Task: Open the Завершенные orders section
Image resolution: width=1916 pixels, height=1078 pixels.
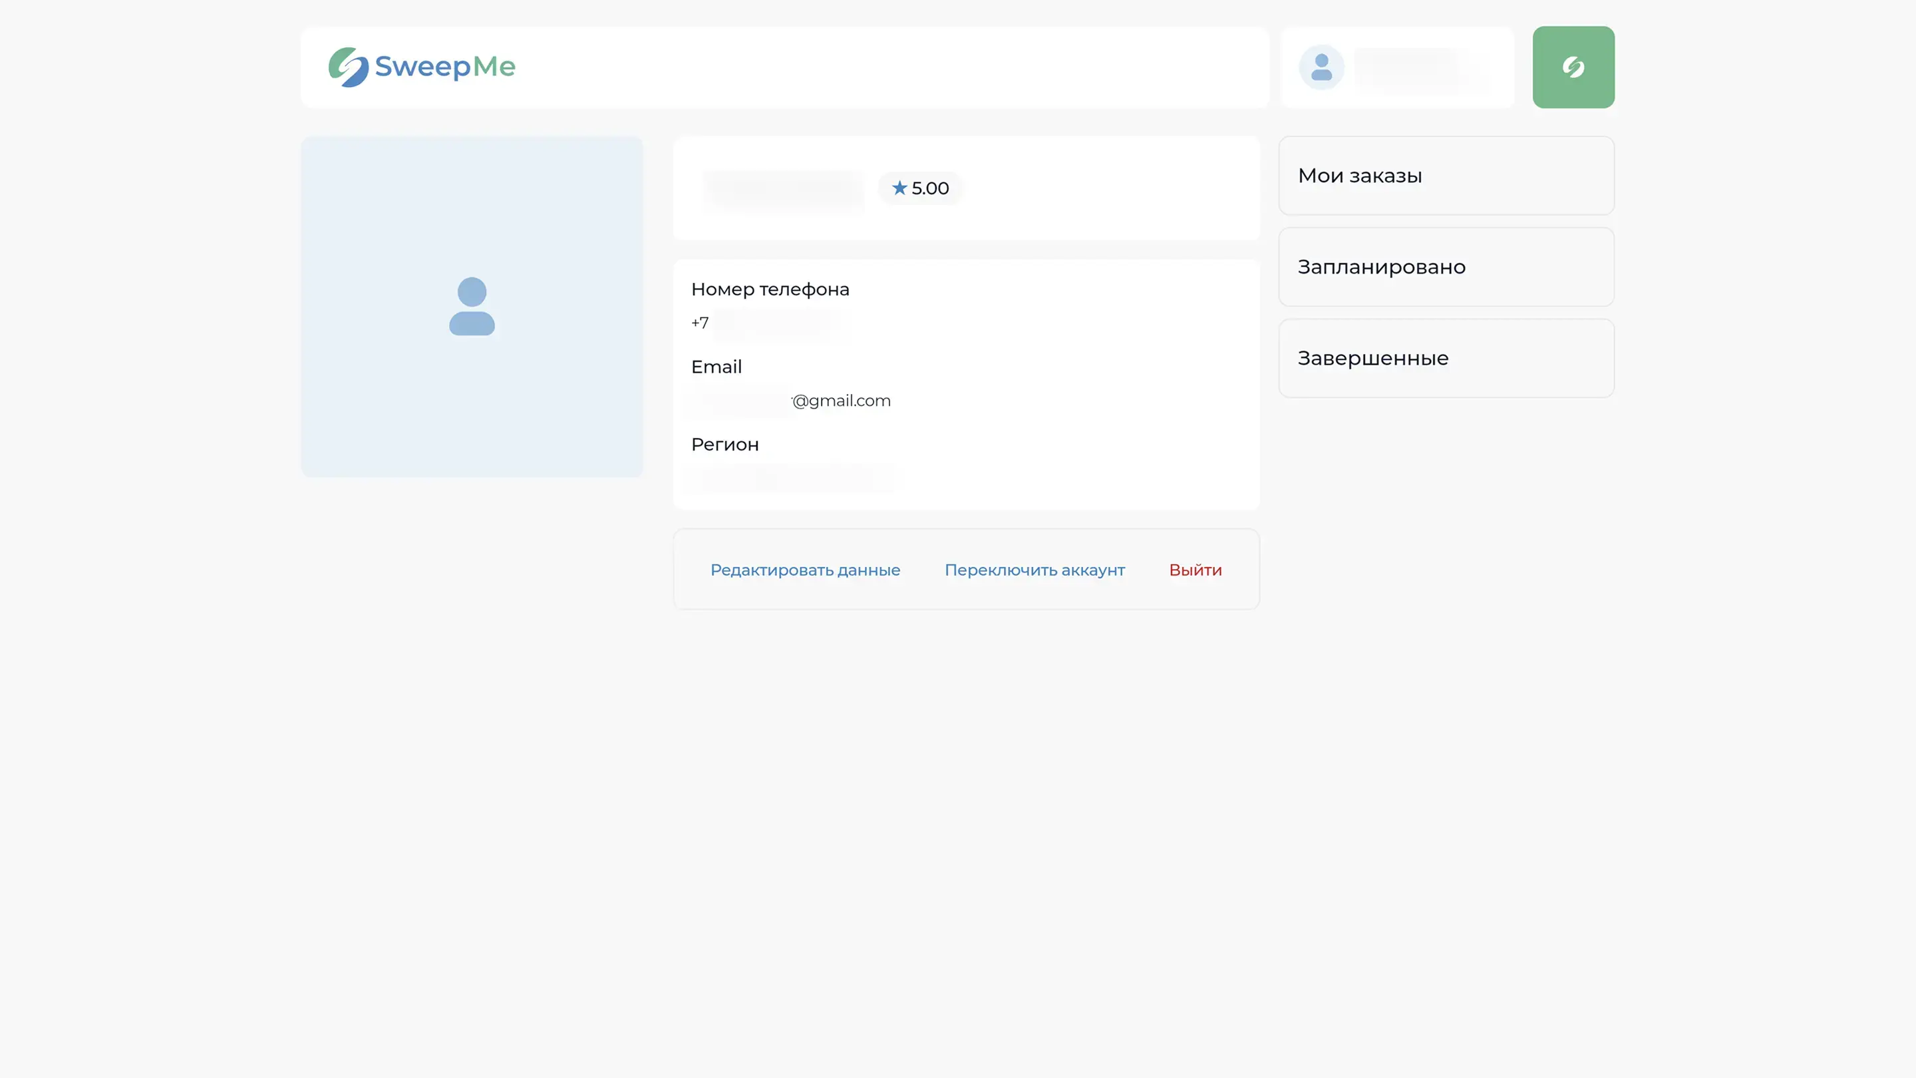Action: point(1445,359)
